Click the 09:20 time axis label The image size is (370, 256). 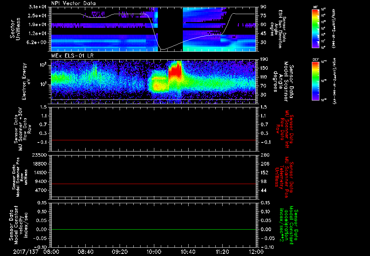pyautogui.click(x=120, y=252)
